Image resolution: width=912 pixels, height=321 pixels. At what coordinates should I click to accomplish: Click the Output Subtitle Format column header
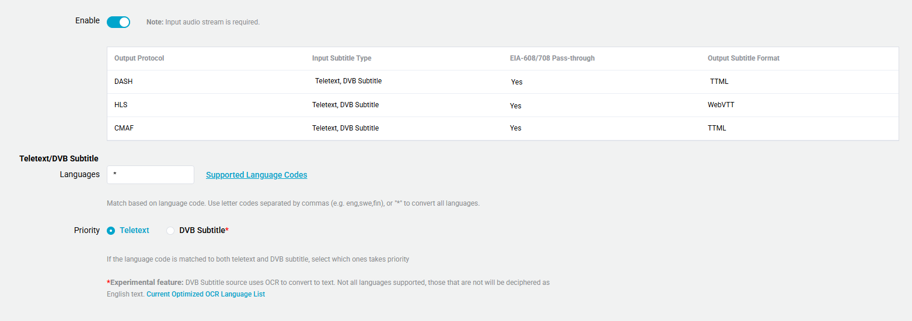743,58
